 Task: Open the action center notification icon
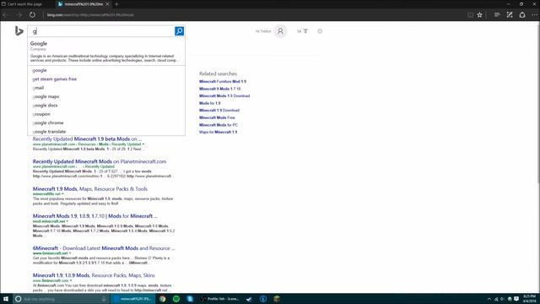point(516,299)
